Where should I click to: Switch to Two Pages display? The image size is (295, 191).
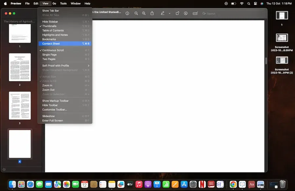(x=65, y=59)
